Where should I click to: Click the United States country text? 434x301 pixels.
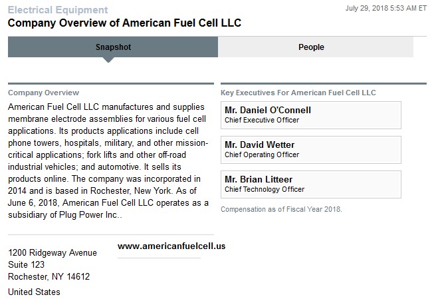pyautogui.click(x=34, y=292)
